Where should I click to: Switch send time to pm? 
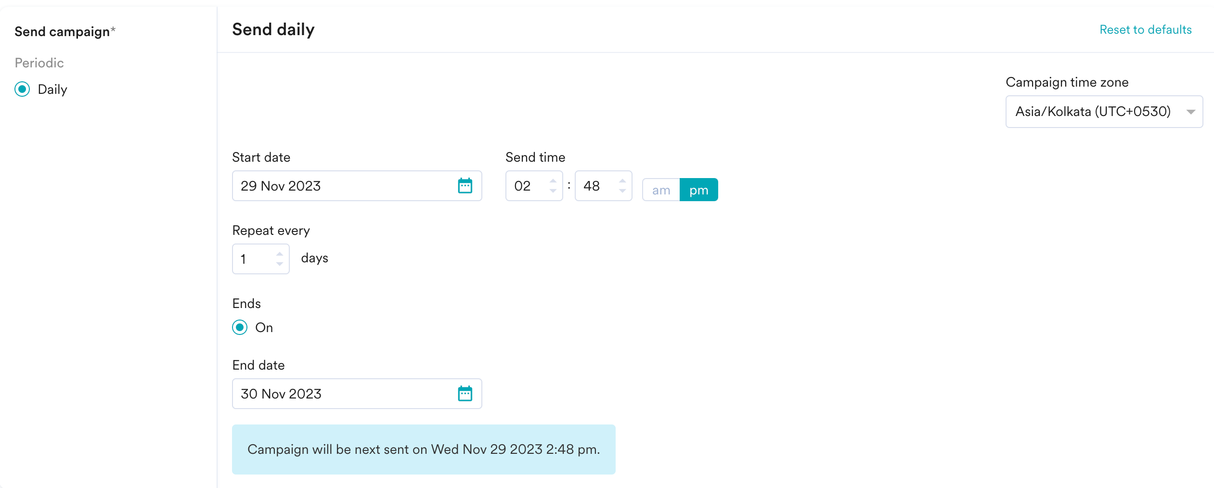click(x=698, y=190)
